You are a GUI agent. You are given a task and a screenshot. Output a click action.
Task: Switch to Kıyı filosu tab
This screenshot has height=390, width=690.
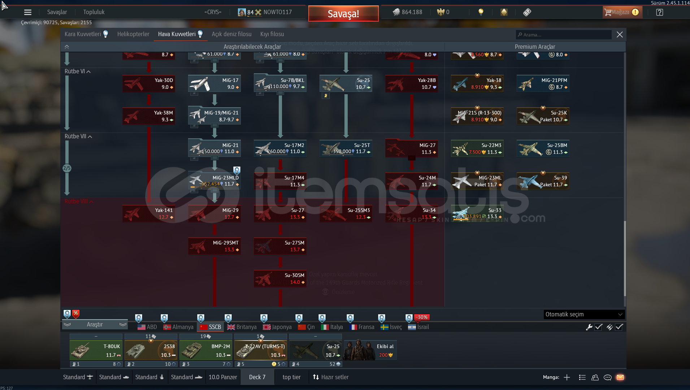coord(272,34)
